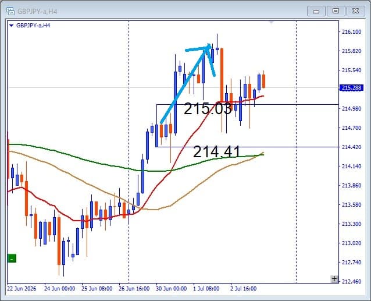Expand the GBPJPY-a,H4 chart dropdown triangle
Image resolution: width=371 pixels, height=301 pixels.
point(11,26)
